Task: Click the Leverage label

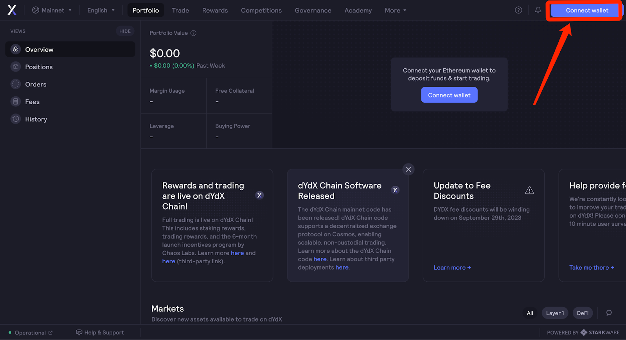Action: click(162, 126)
